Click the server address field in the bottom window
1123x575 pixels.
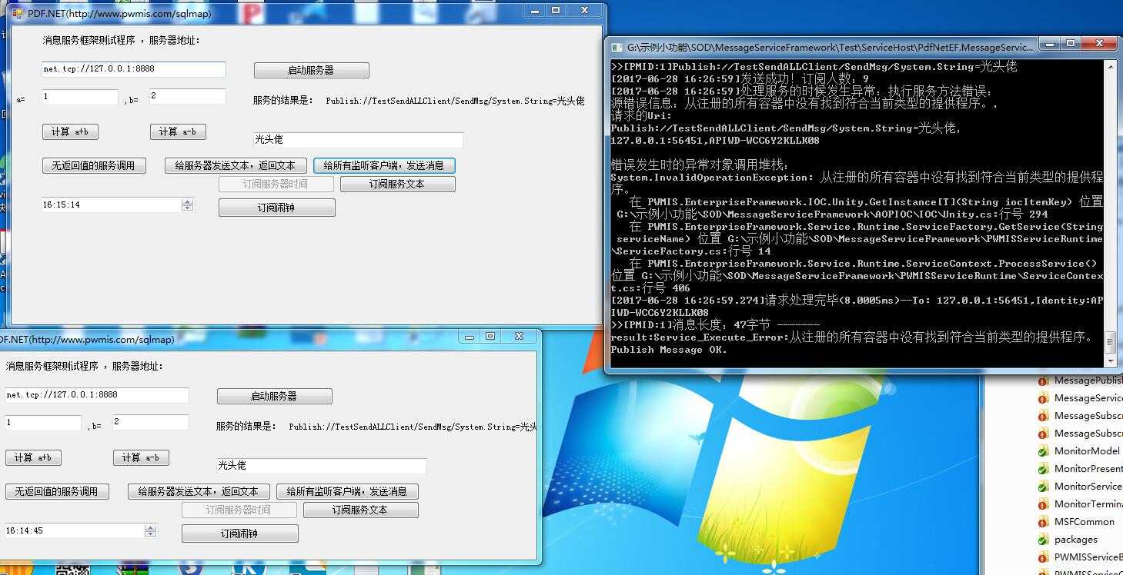(x=97, y=395)
